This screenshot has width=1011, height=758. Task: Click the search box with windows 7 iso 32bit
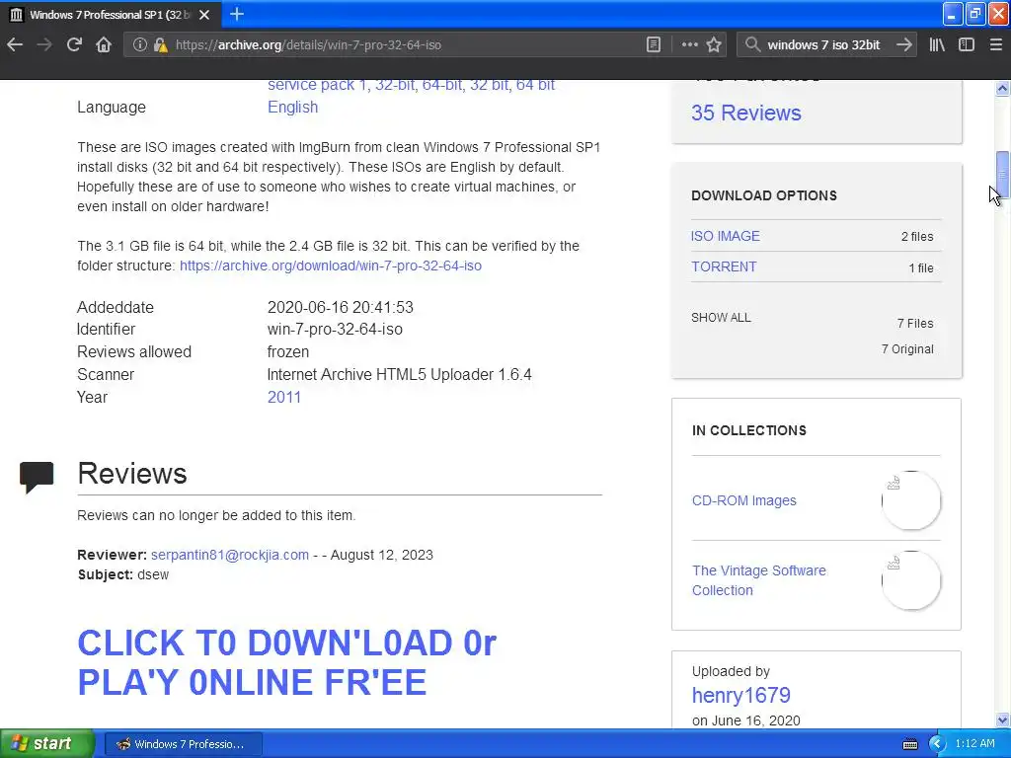(x=824, y=44)
